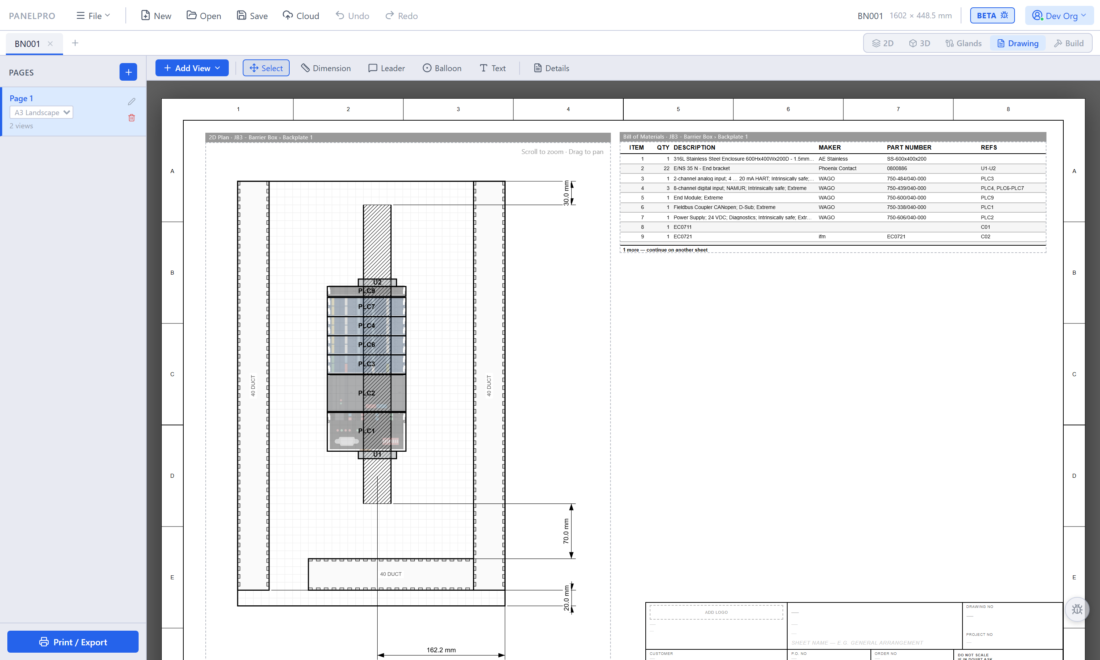
Task: Activate the Leader tool
Action: [386, 68]
